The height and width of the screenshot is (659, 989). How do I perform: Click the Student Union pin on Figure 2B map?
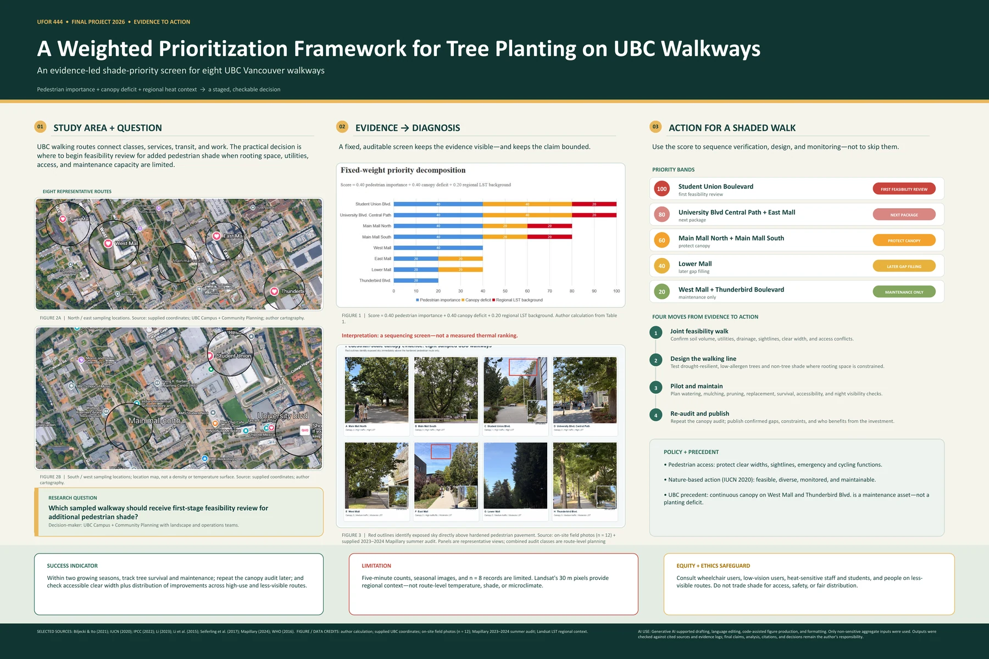point(210,356)
